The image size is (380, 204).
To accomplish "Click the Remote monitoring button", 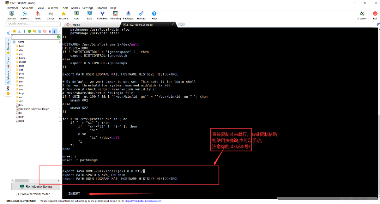I will pyautogui.click(x=36, y=186).
